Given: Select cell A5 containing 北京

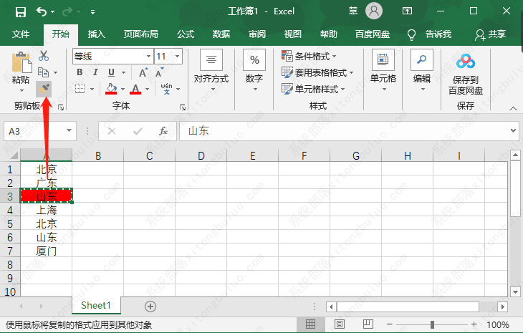Looking at the screenshot, I should click(46, 223).
